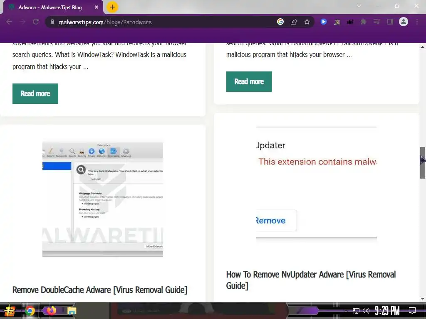426x319 pixels.
Task: Click the browser back arrow
Action: click(9, 22)
